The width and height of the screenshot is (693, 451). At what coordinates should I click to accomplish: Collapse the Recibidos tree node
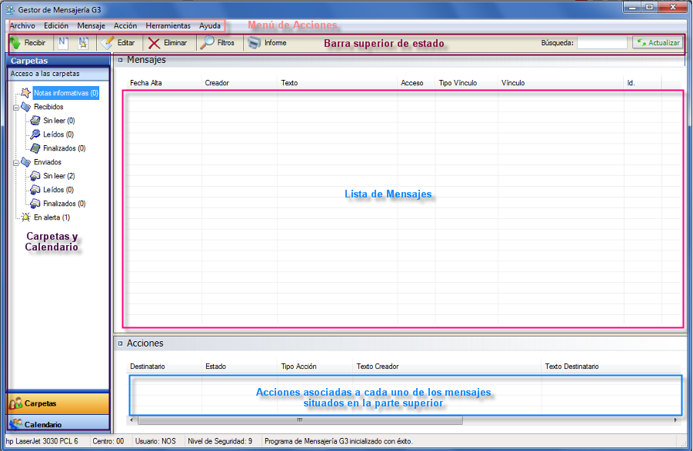pyautogui.click(x=16, y=108)
